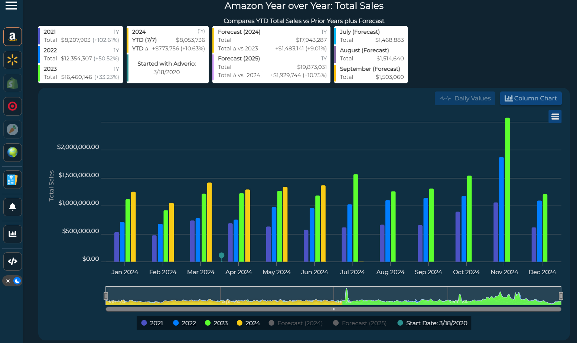Switch to Daily Values view
Image resolution: width=577 pixels, height=343 pixels.
465,98
